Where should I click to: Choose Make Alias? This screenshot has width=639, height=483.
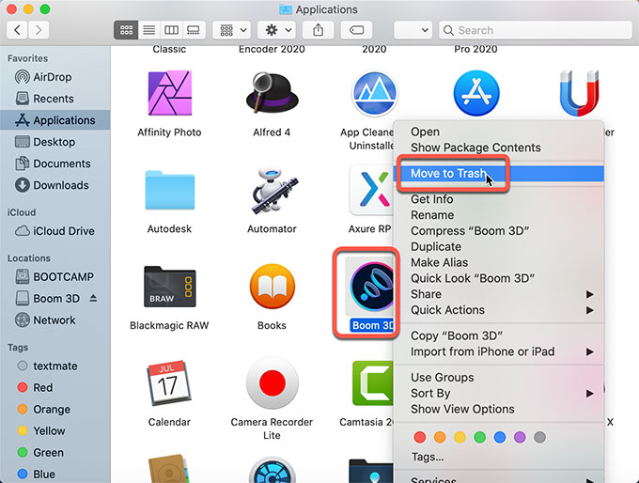click(501, 262)
